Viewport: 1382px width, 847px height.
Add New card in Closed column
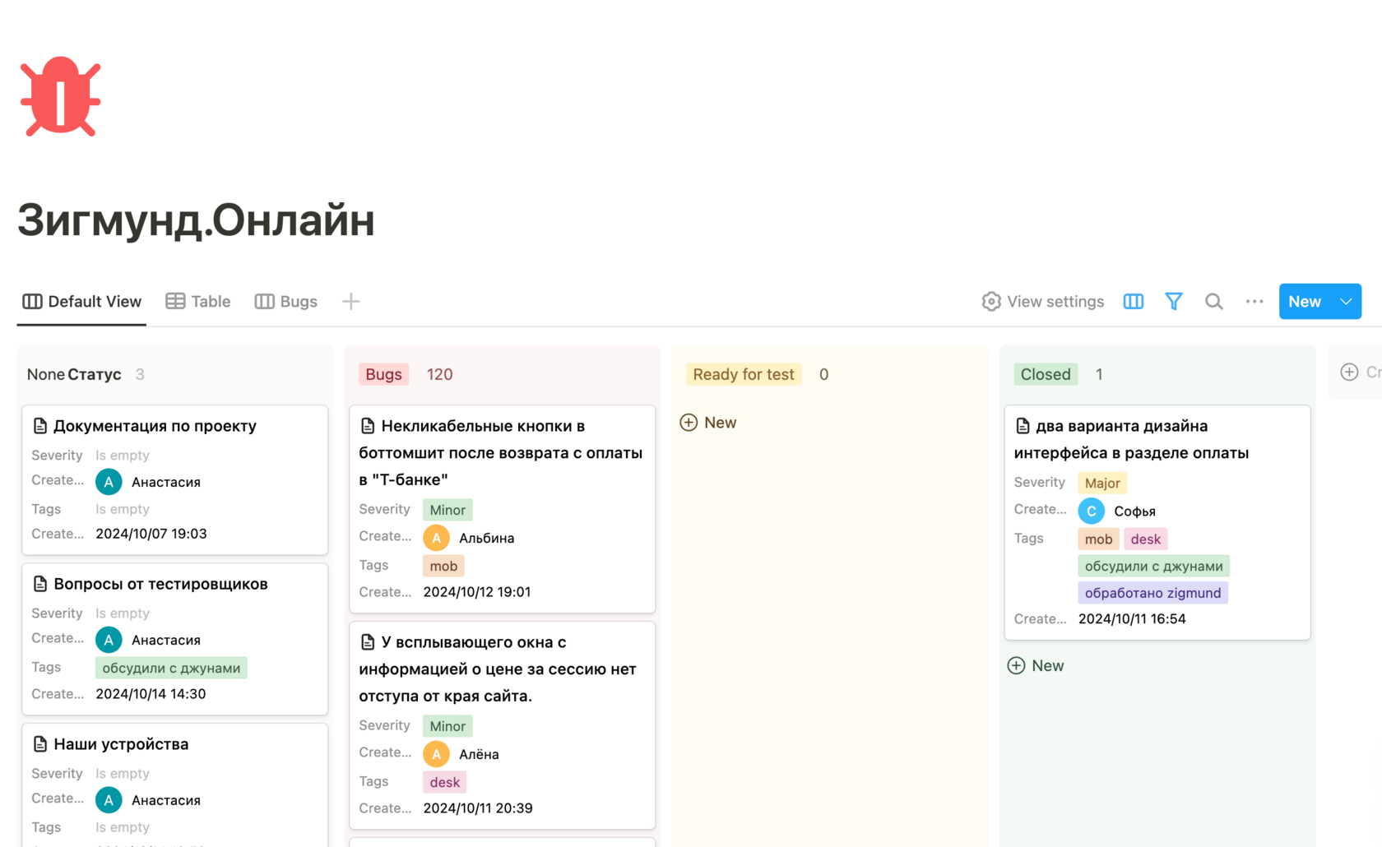tap(1036, 666)
